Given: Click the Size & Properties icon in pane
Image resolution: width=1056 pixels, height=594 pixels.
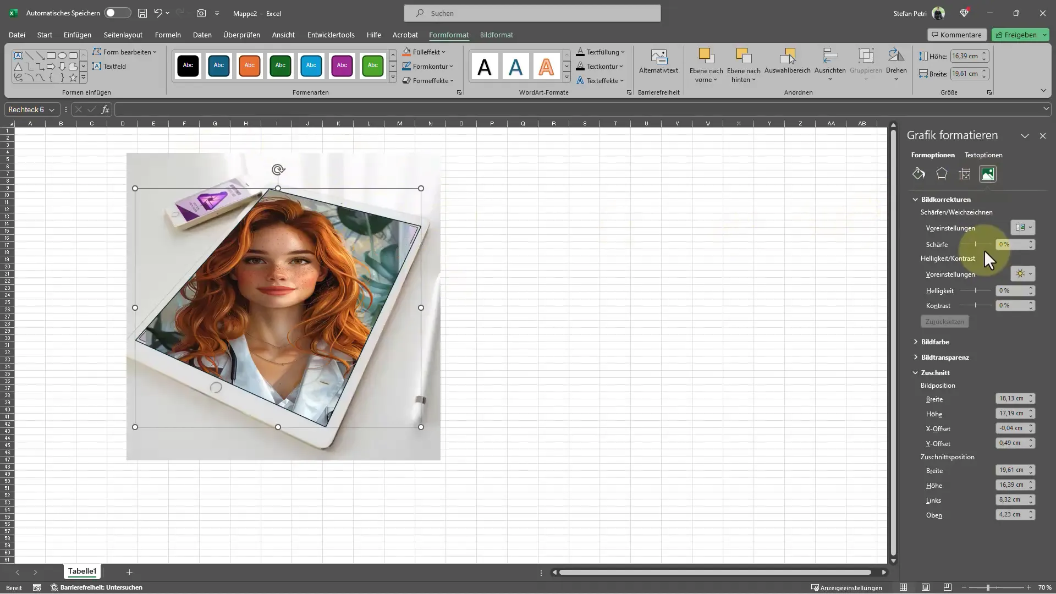Looking at the screenshot, I should (965, 174).
